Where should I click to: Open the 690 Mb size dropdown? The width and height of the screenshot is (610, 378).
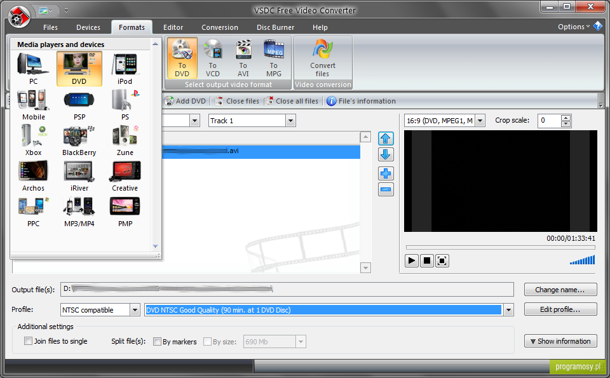301,342
